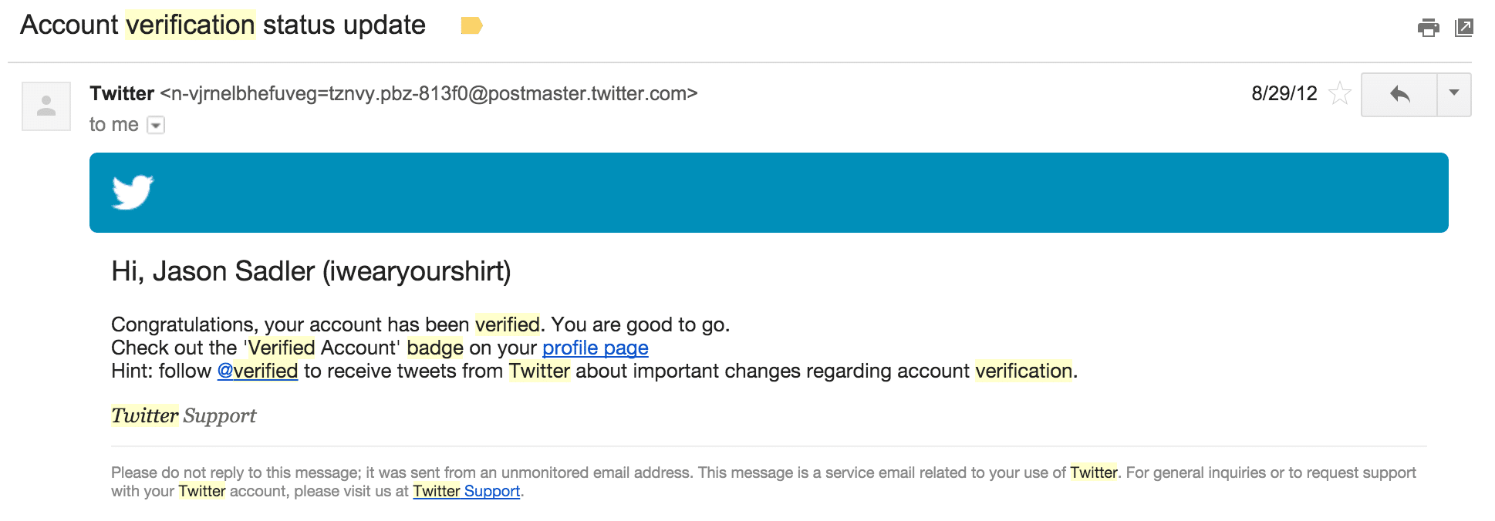Click the sender name "Twitter"

click(x=122, y=94)
